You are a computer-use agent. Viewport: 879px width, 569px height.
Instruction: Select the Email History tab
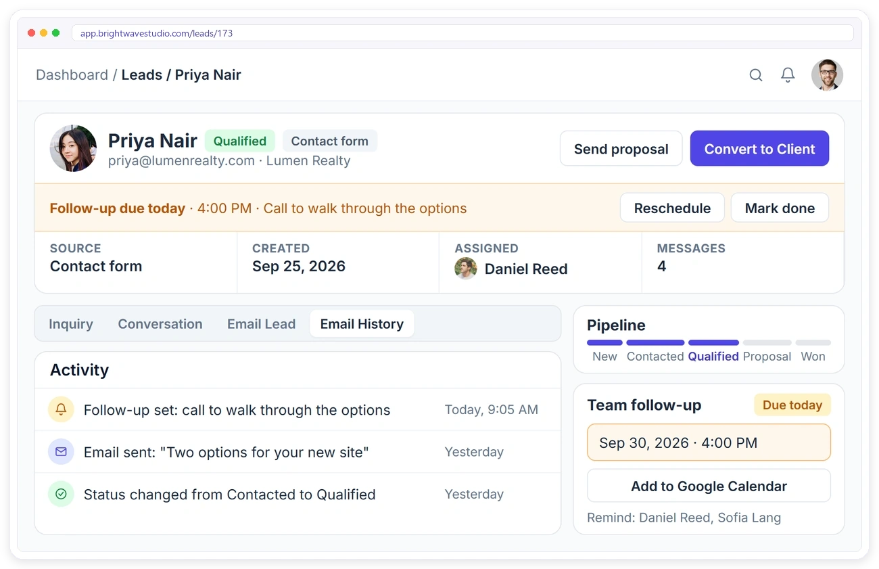click(362, 324)
